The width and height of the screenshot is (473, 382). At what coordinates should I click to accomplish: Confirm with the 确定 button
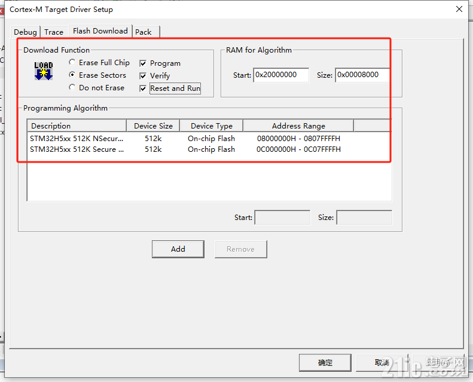(x=325, y=363)
